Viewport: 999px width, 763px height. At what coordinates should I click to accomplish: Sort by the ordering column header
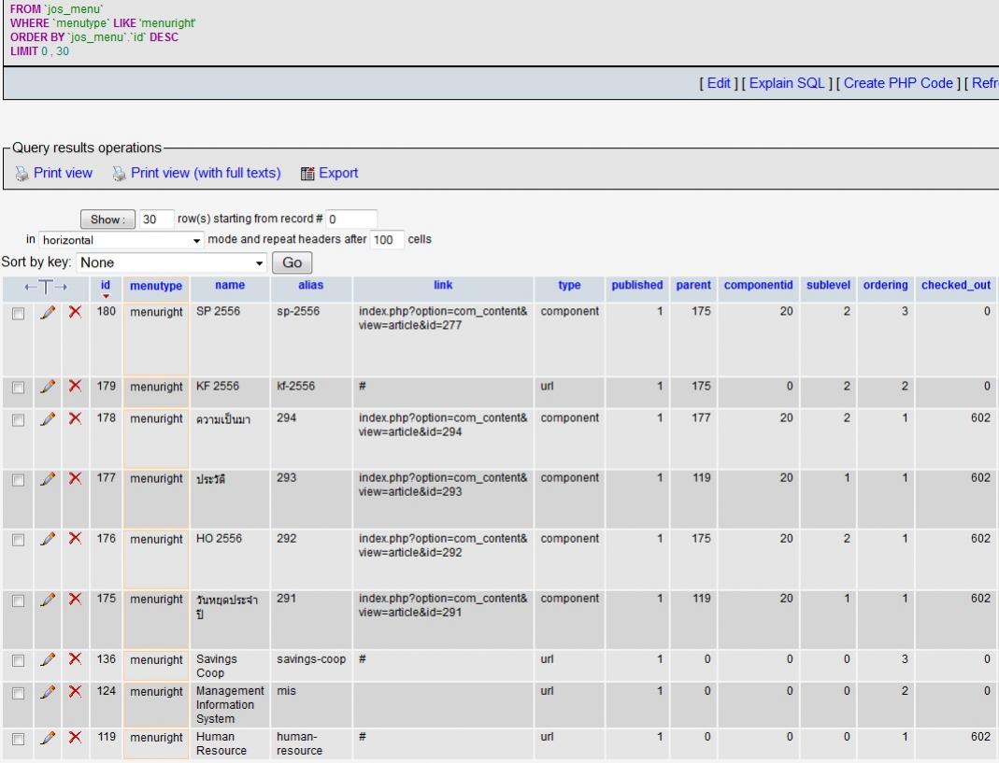click(x=886, y=286)
